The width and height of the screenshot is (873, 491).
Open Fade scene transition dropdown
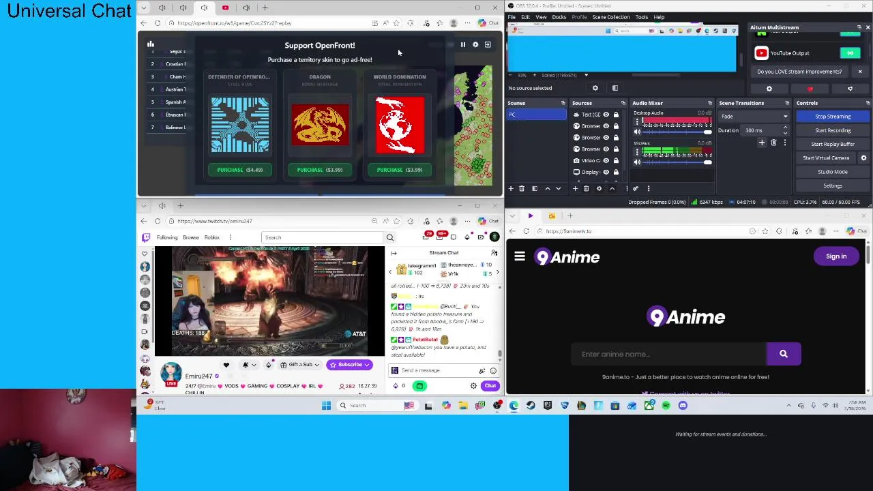pos(754,117)
